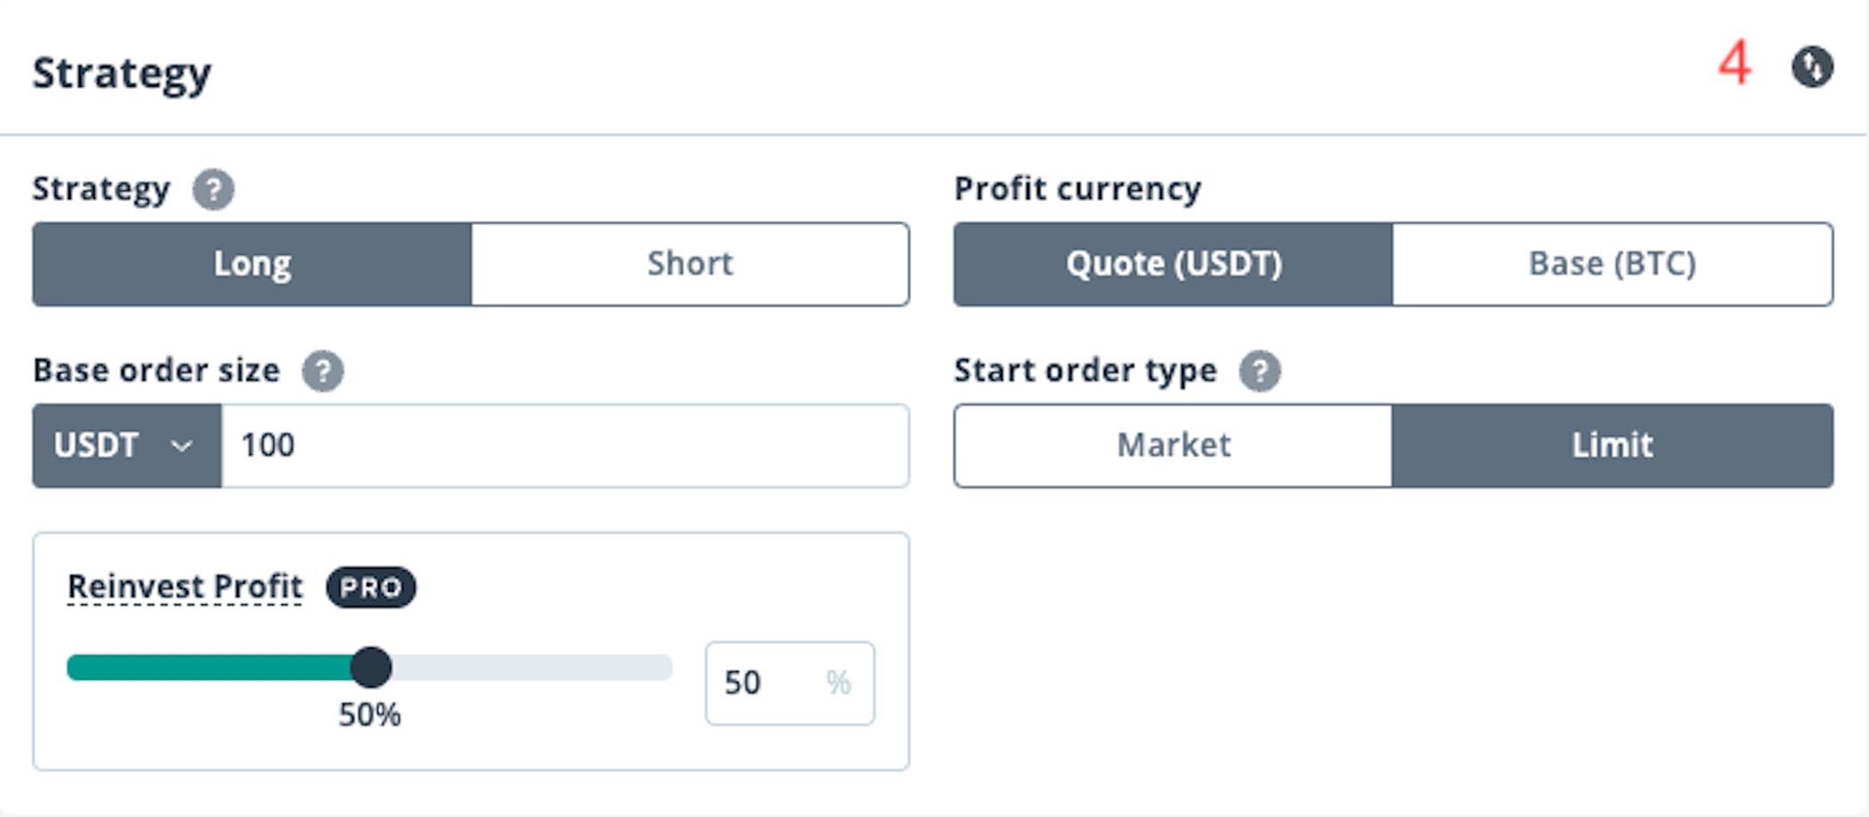Click the Reinvest Profit link
The image size is (1869, 817).
pos(184,587)
